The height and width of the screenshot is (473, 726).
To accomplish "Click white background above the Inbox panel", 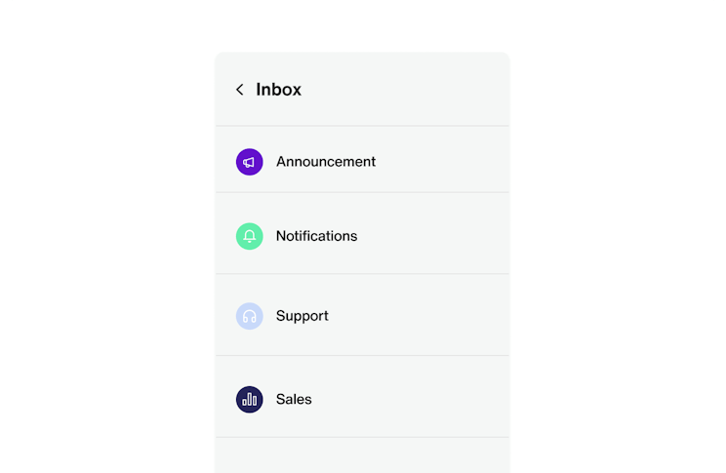I will (x=361, y=25).
